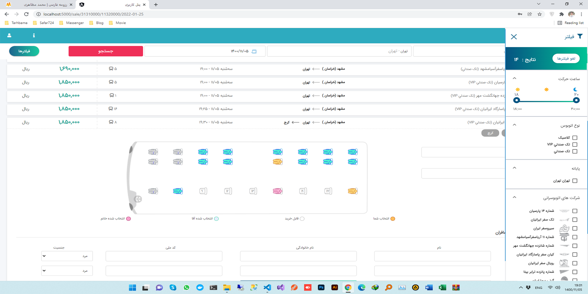The image size is (588, 294).
Task: Check the تهران تهران terminal checkbox
Action: tap(575, 181)
